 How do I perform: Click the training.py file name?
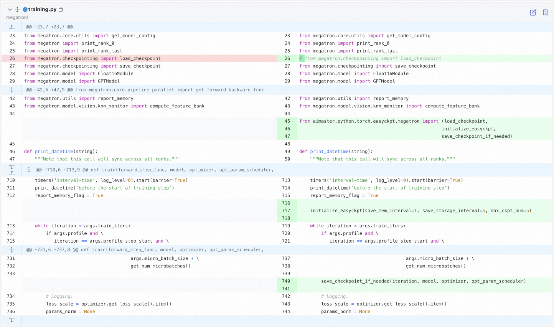pyautogui.click(x=42, y=10)
